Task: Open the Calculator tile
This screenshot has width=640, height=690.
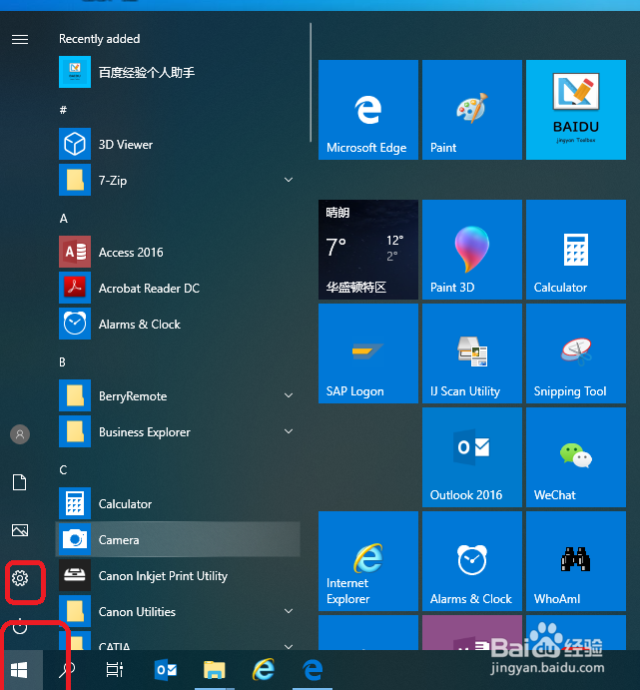Action: coord(576,250)
